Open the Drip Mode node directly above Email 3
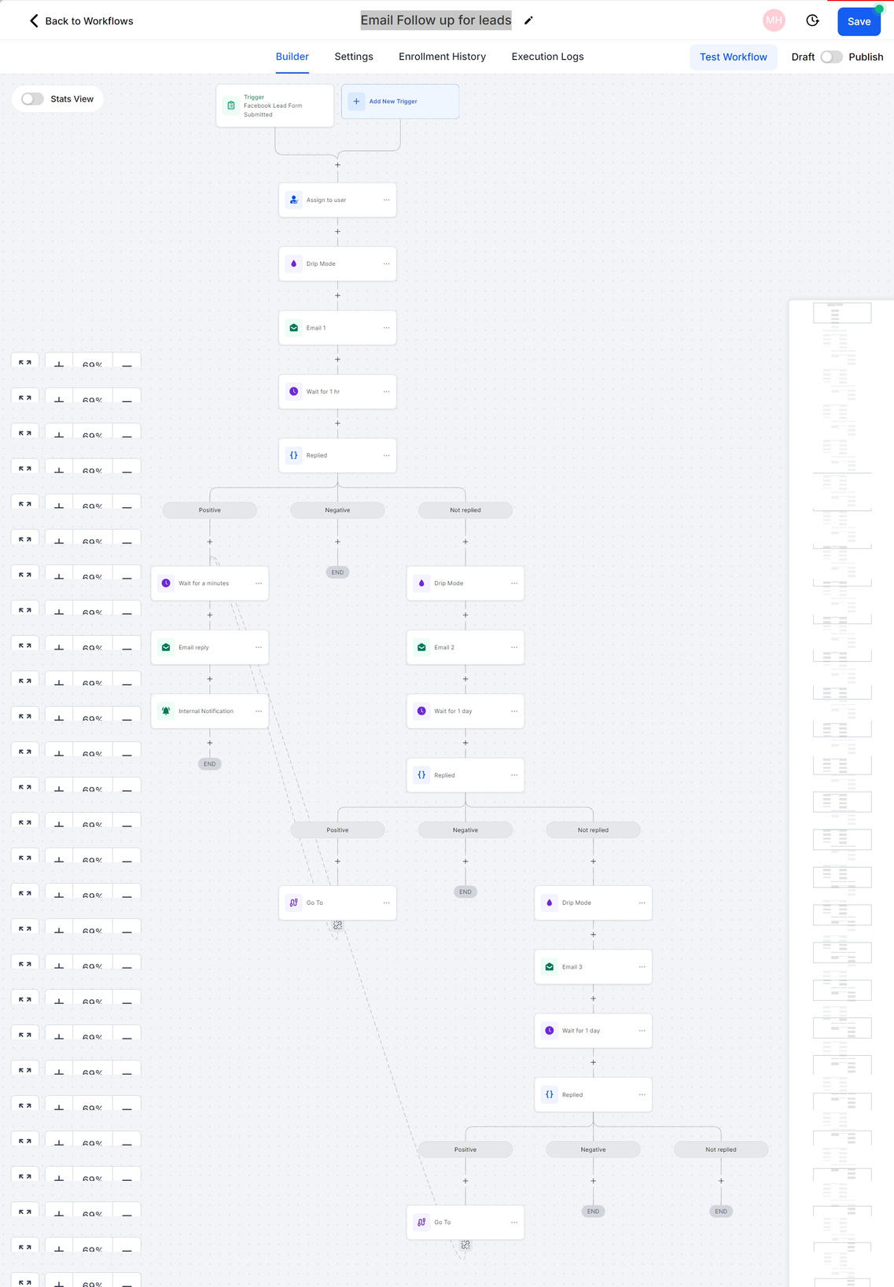This screenshot has height=1287, width=894. coord(593,903)
